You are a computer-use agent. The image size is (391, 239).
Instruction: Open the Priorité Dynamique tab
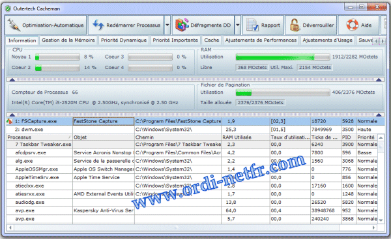124,40
